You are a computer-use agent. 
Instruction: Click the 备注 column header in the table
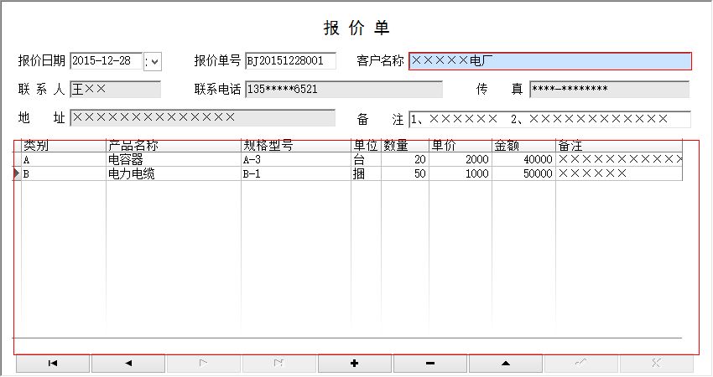[x=619, y=146]
